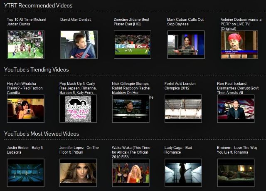This screenshot has height=191, width=266.
Task: Open the Ron Paul Iceland video thumbnail
Action: click(236, 109)
